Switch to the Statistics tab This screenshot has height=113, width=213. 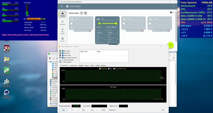coord(104,65)
